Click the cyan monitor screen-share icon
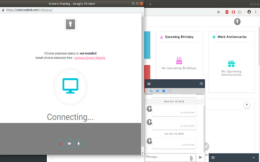Screen dimensions: 260x162 (x=70, y=86)
